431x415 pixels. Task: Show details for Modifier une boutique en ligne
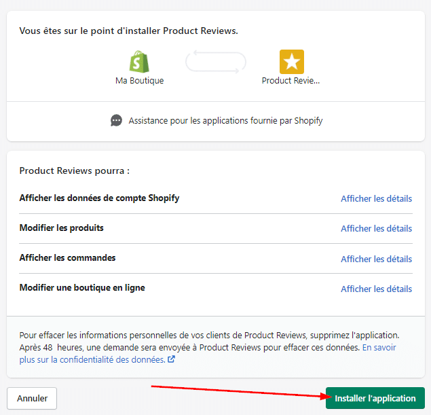coord(376,289)
